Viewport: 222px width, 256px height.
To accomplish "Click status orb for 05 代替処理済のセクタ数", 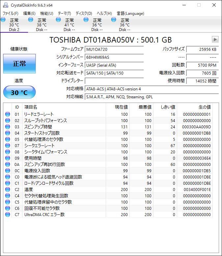I will [x=8, y=139].
